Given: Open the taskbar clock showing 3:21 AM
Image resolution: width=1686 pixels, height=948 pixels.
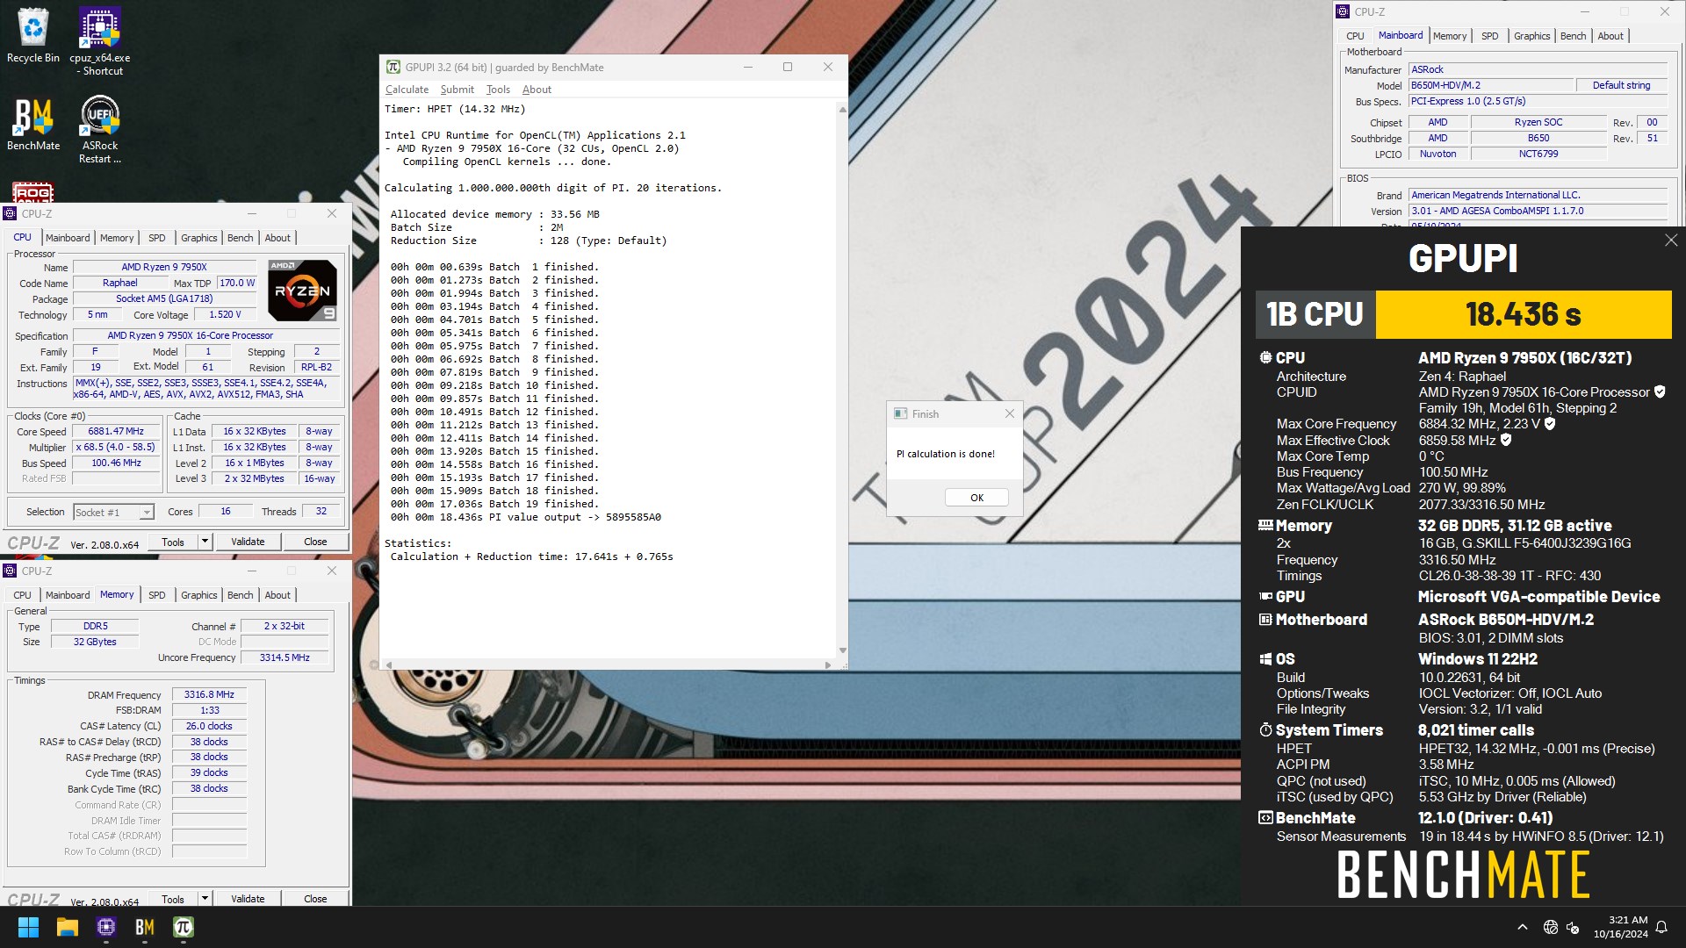Looking at the screenshot, I should [x=1621, y=927].
